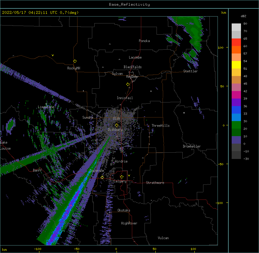This screenshot has width=259, height=253.
Task: Click the -100 tick on bottom axis
Action: [38, 249]
